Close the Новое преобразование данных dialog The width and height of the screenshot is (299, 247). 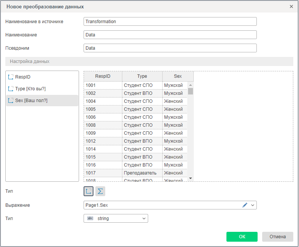tap(291, 6)
